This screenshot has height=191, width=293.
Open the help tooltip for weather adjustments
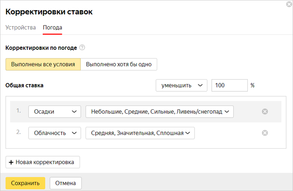tap(82, 48)
